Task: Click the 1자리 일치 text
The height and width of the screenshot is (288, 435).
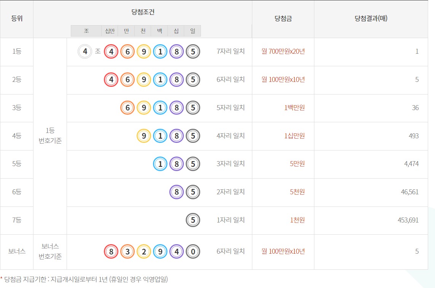Action: (x=231, y=220)
